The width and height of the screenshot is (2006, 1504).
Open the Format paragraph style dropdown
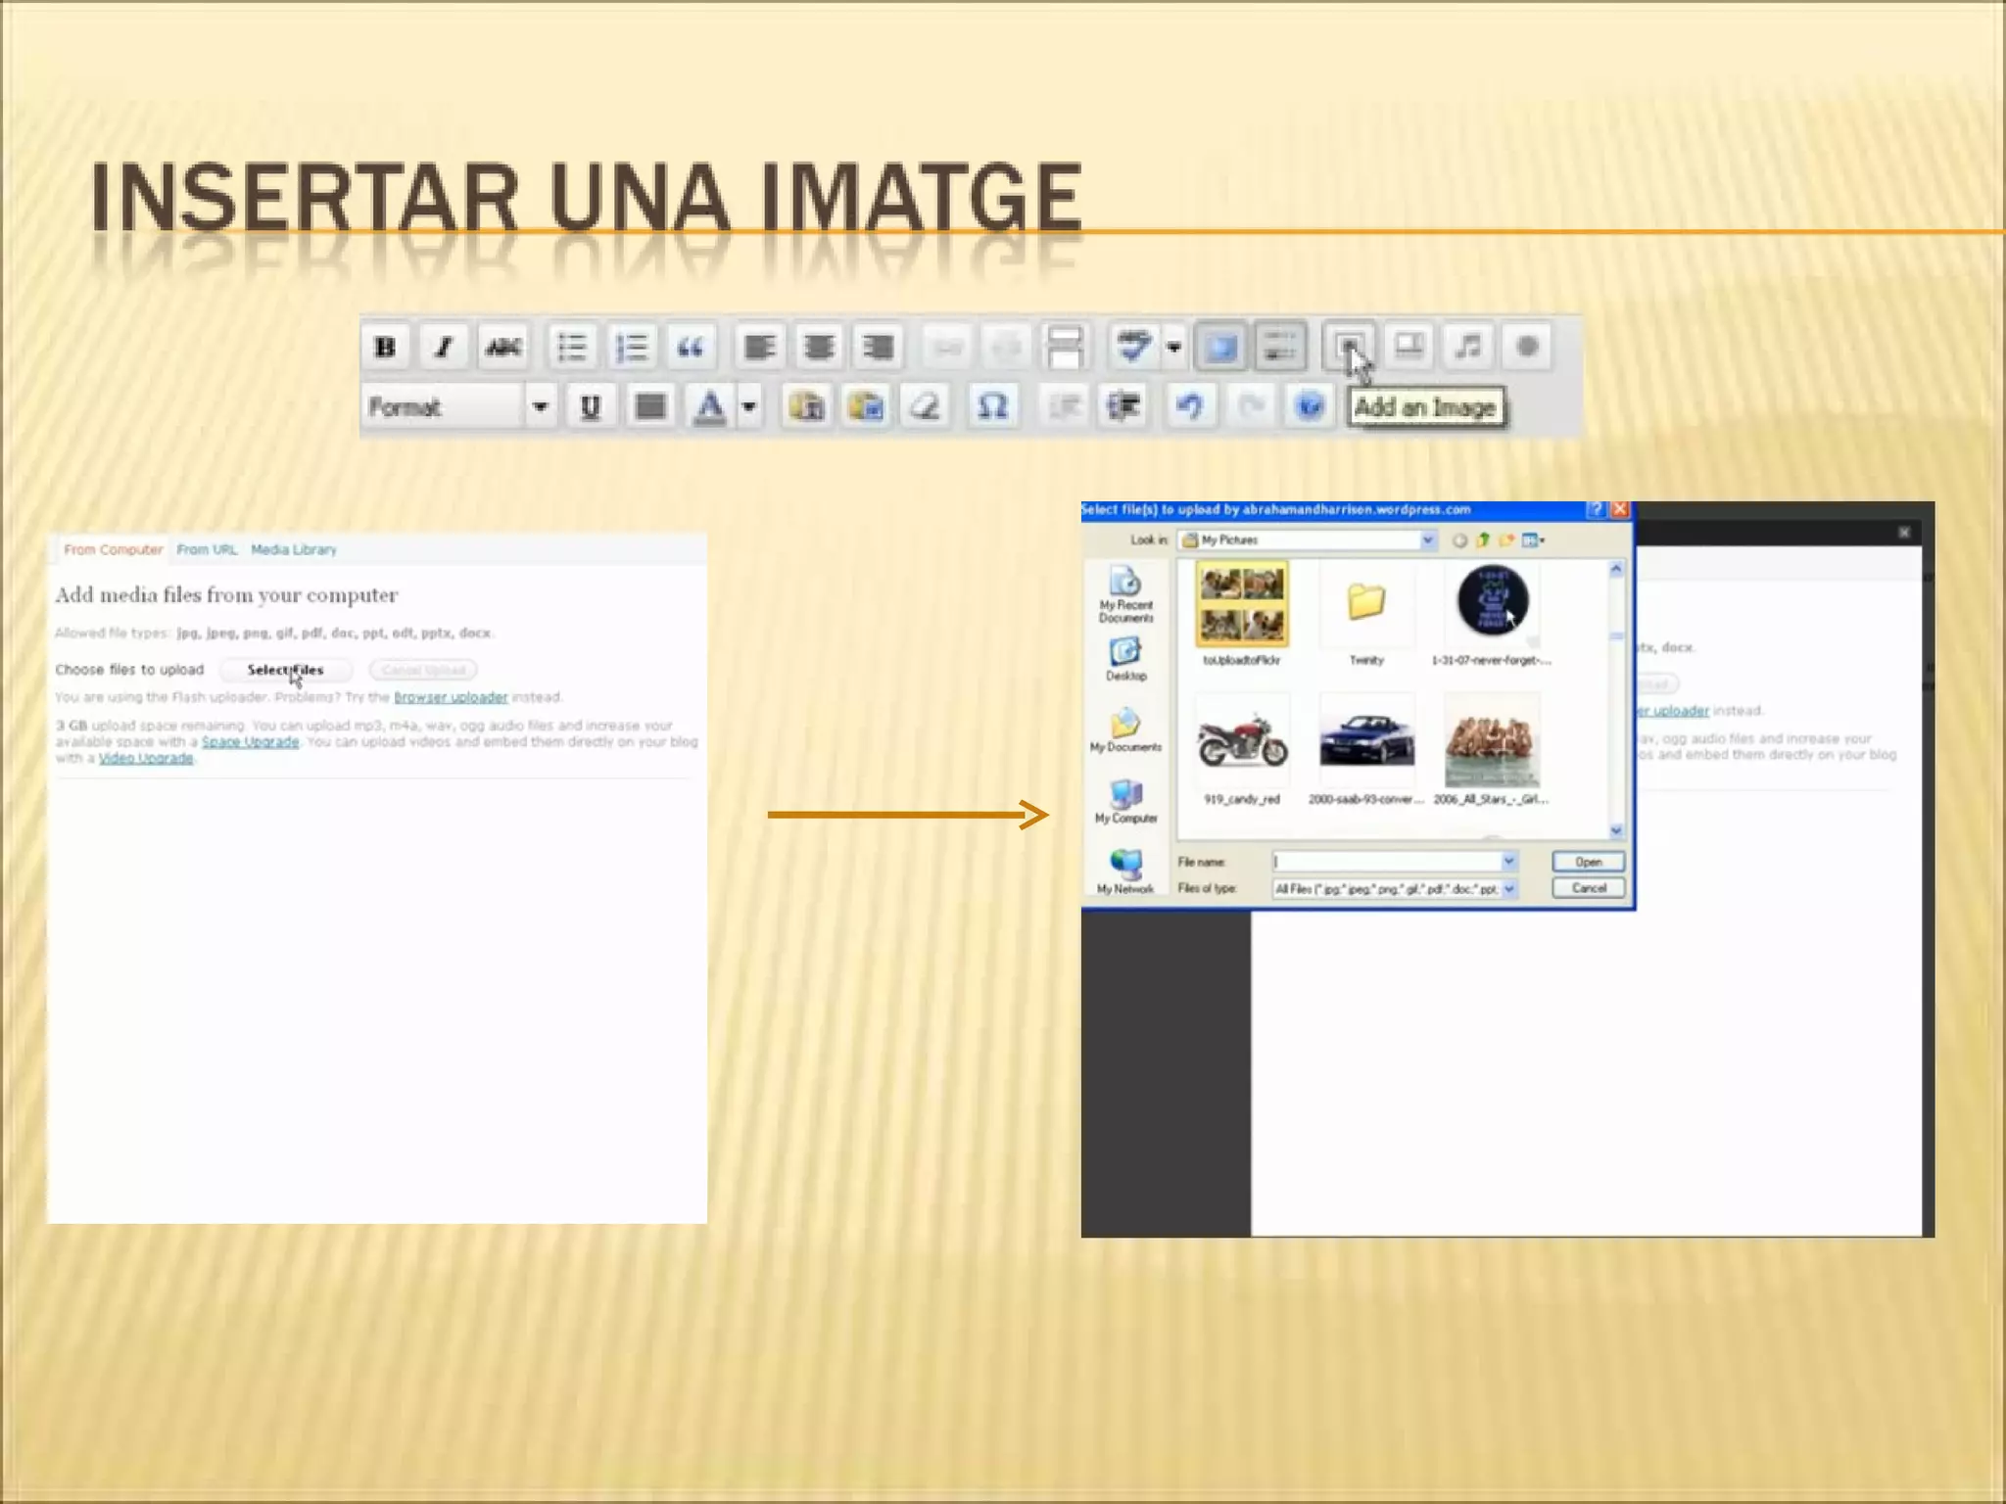pyautogui.click(x=459, y=406)
